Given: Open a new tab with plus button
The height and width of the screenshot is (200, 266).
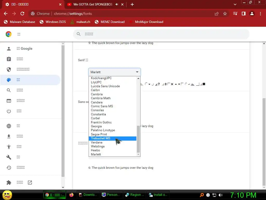Looking at the screenshot, I should tap(132, 4).
